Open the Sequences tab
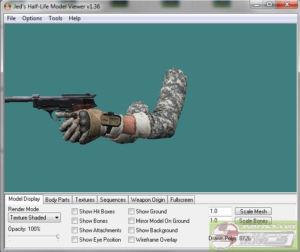The width and height of the screenshot is (300, 252). [113, 200]
